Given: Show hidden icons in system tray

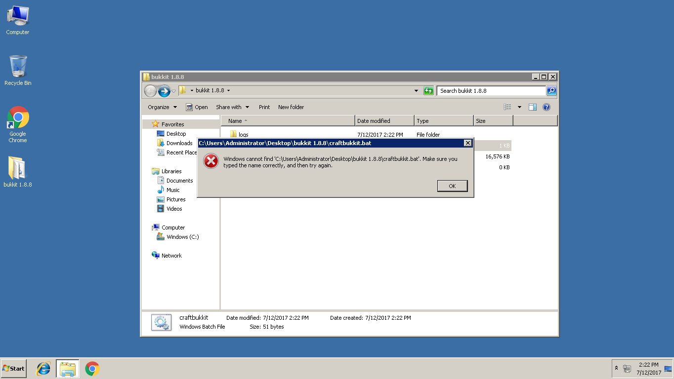Looking at the screenshot, I should pyautogui.click(x=616, y=368).
